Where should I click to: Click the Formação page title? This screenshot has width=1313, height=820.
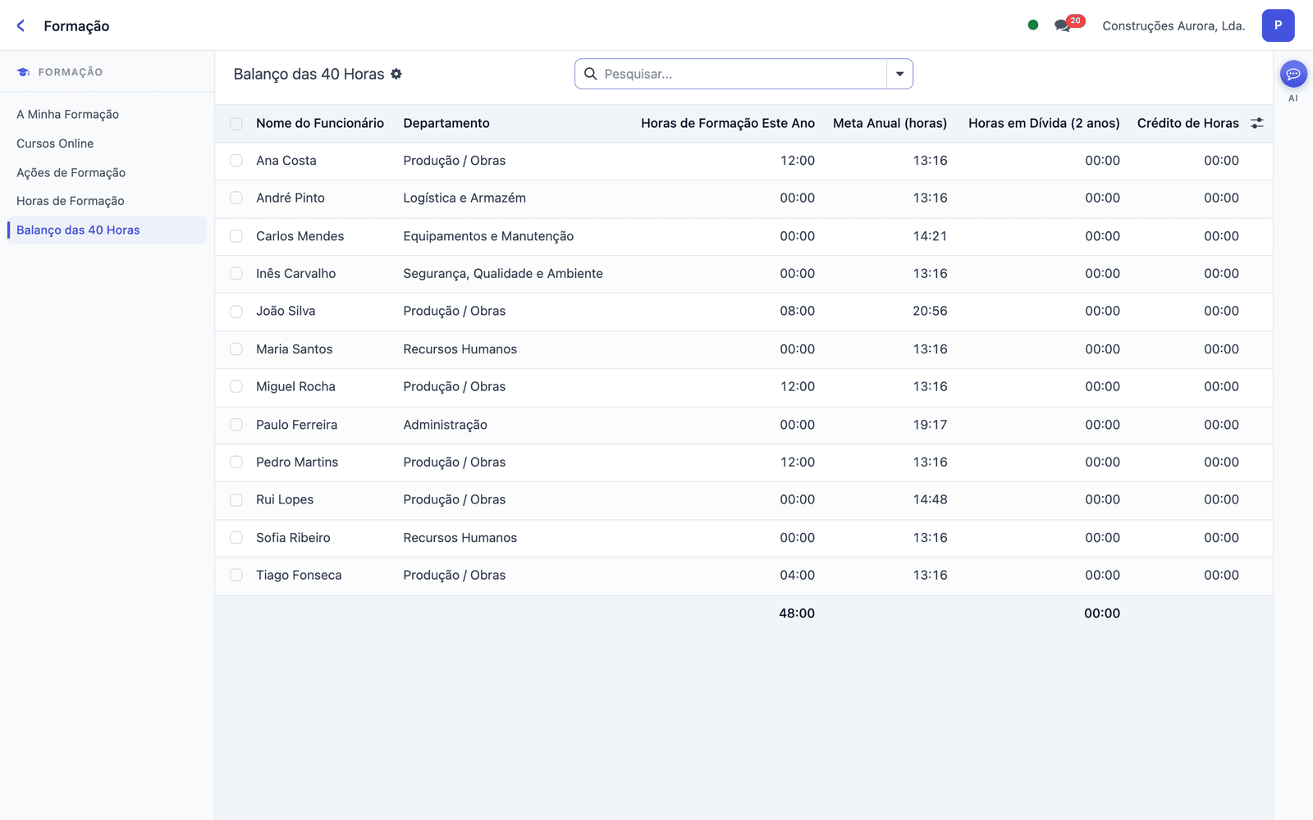pos(76,26)
